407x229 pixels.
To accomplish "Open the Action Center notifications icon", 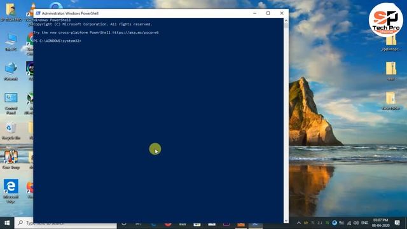I will 397,223.
